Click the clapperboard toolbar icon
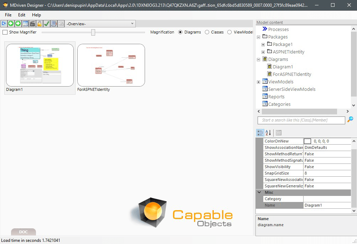357x244 pixels. (32, 24)
